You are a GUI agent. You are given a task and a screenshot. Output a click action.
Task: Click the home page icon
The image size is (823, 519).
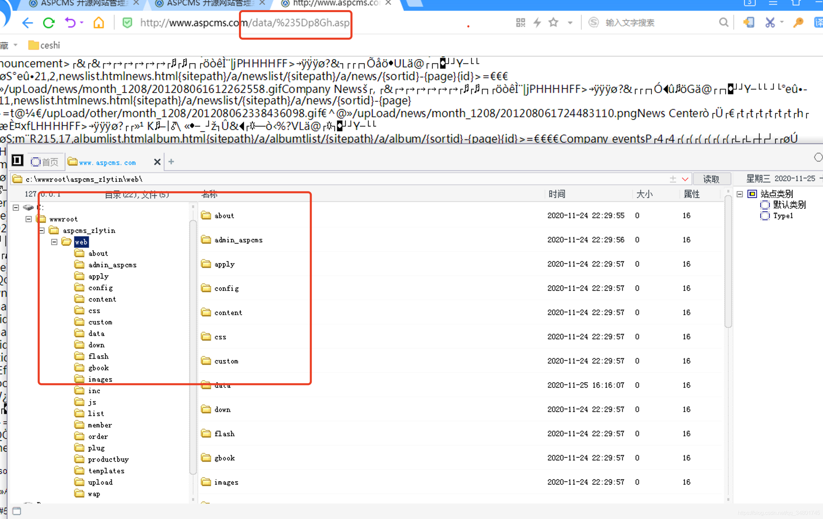[x=98, y=23]
